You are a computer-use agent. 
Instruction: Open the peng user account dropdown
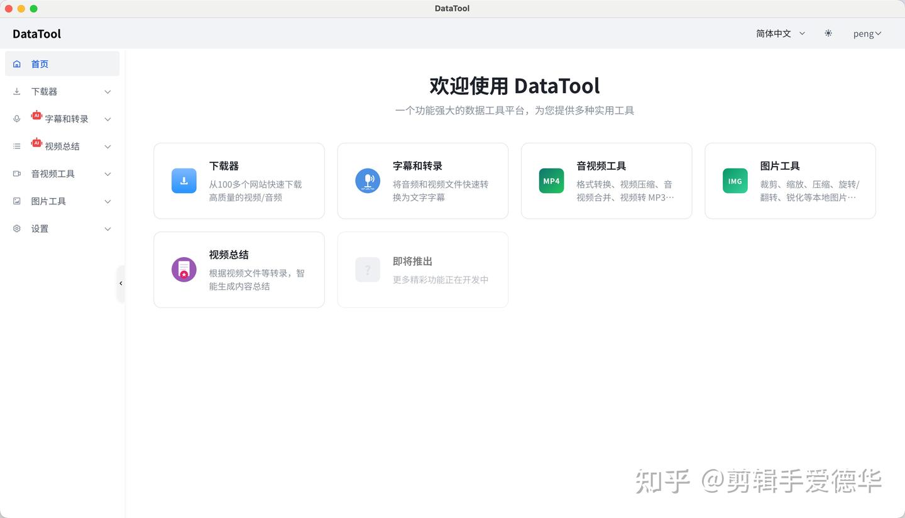[867, 34]
